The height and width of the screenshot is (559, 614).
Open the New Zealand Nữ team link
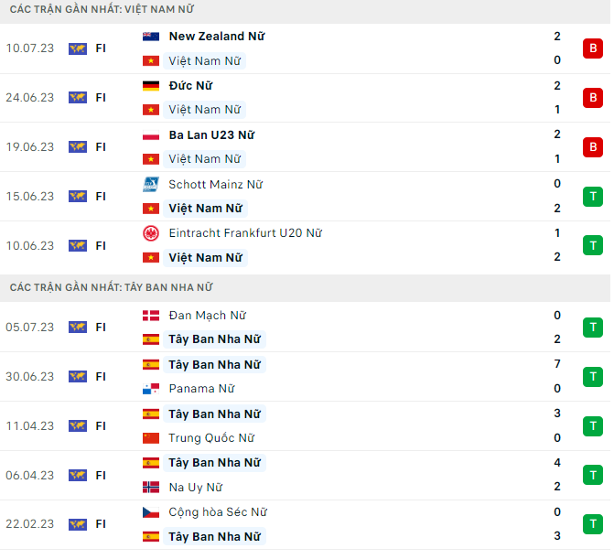tap(217, 37)
